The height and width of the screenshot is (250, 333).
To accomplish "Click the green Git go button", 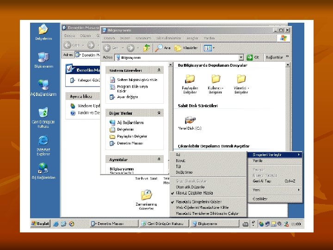I will tap(253, 57).
